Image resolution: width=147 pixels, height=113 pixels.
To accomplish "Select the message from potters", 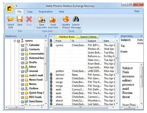I will click(82, 71).
